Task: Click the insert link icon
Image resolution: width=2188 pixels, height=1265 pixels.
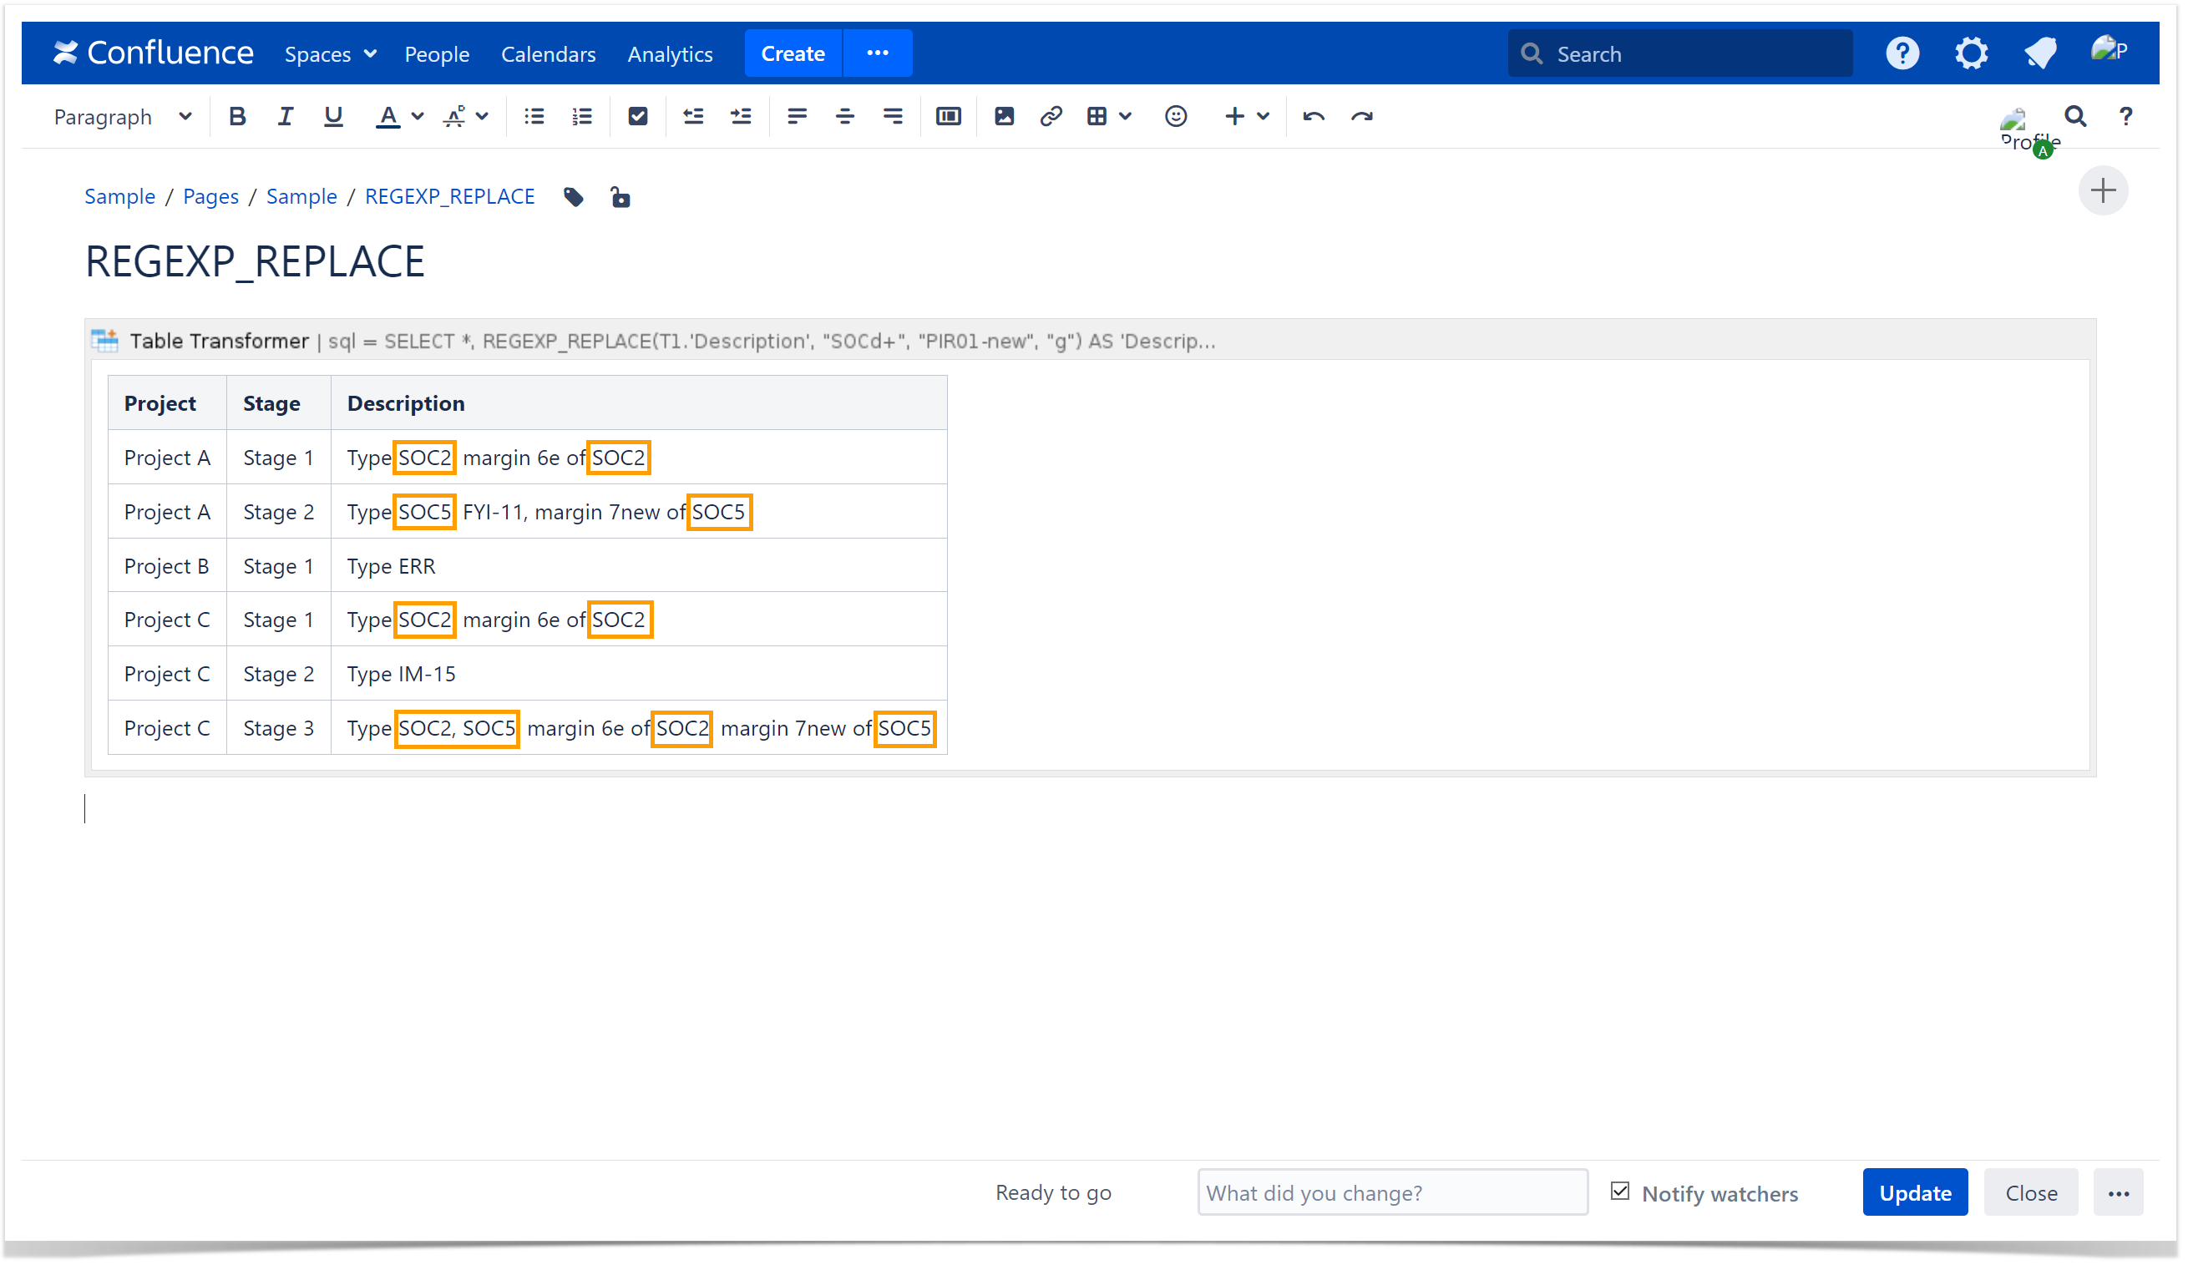Action: pyautogui.click(x=1051, y=116)
